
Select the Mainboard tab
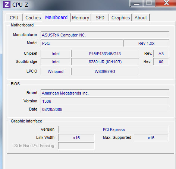coord(56,17)
